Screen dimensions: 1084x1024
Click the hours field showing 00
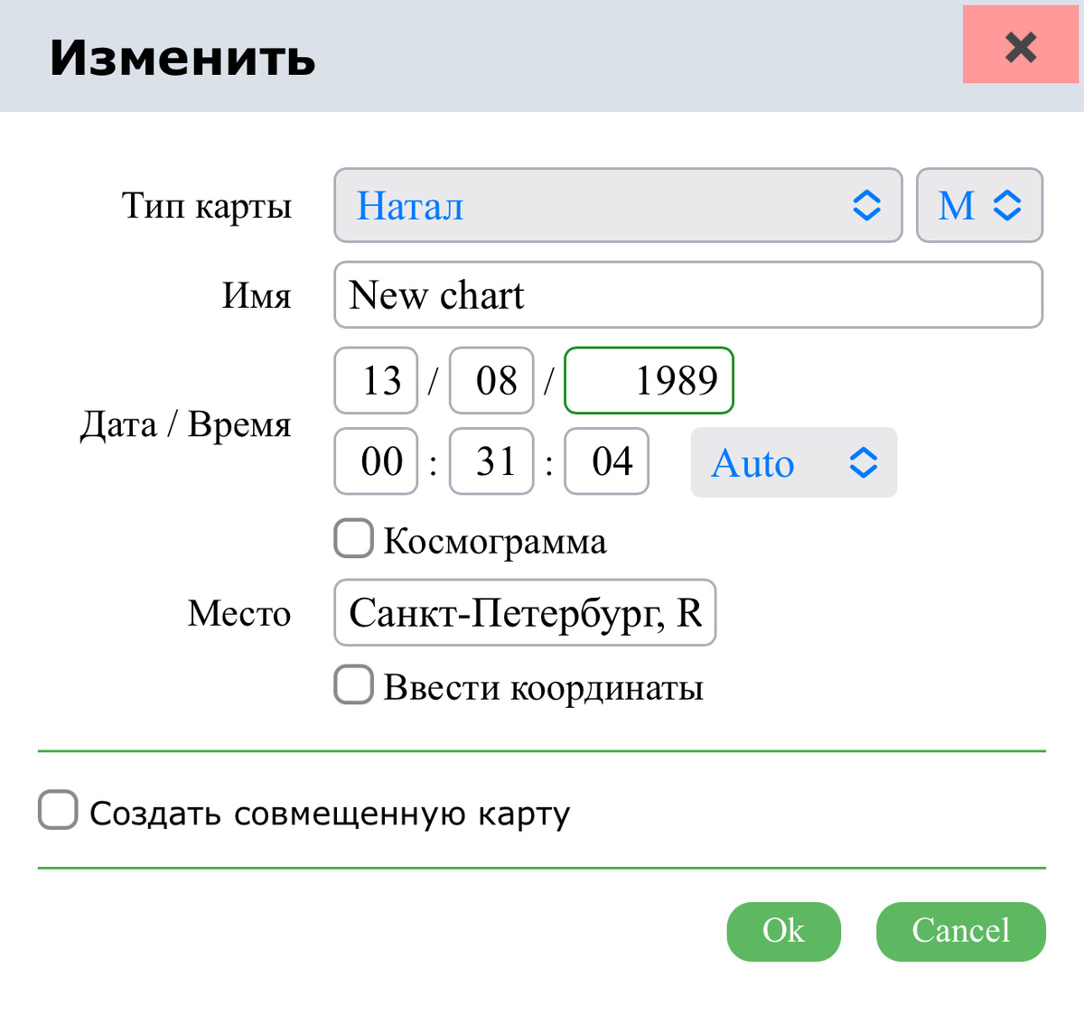375,461
